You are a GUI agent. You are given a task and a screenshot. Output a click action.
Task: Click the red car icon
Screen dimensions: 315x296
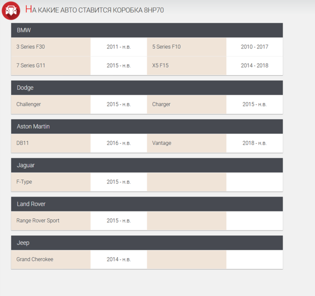click(x=11, y=11)
